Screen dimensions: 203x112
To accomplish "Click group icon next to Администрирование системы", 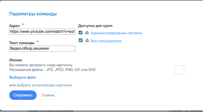I will pyautogui.click(x=87, y=33).
